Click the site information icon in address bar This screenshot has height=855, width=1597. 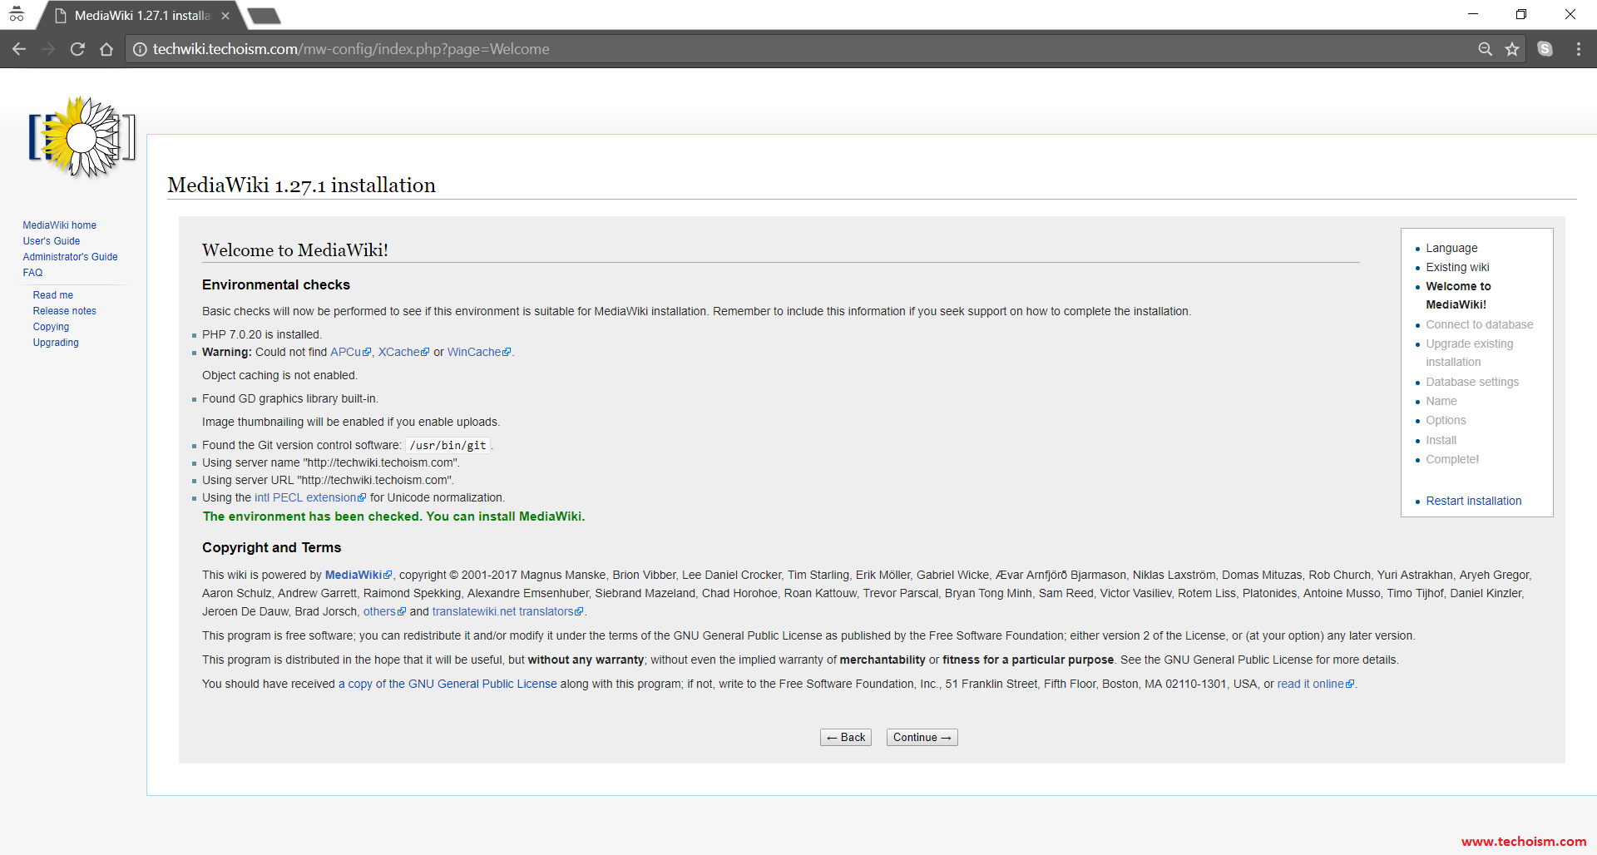[140, 49]
